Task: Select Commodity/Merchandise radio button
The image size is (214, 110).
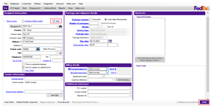Action: 106,19
